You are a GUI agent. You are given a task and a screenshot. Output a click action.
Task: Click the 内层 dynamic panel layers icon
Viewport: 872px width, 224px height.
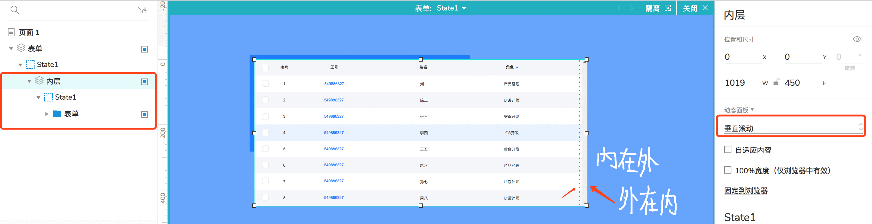[39, 81]
